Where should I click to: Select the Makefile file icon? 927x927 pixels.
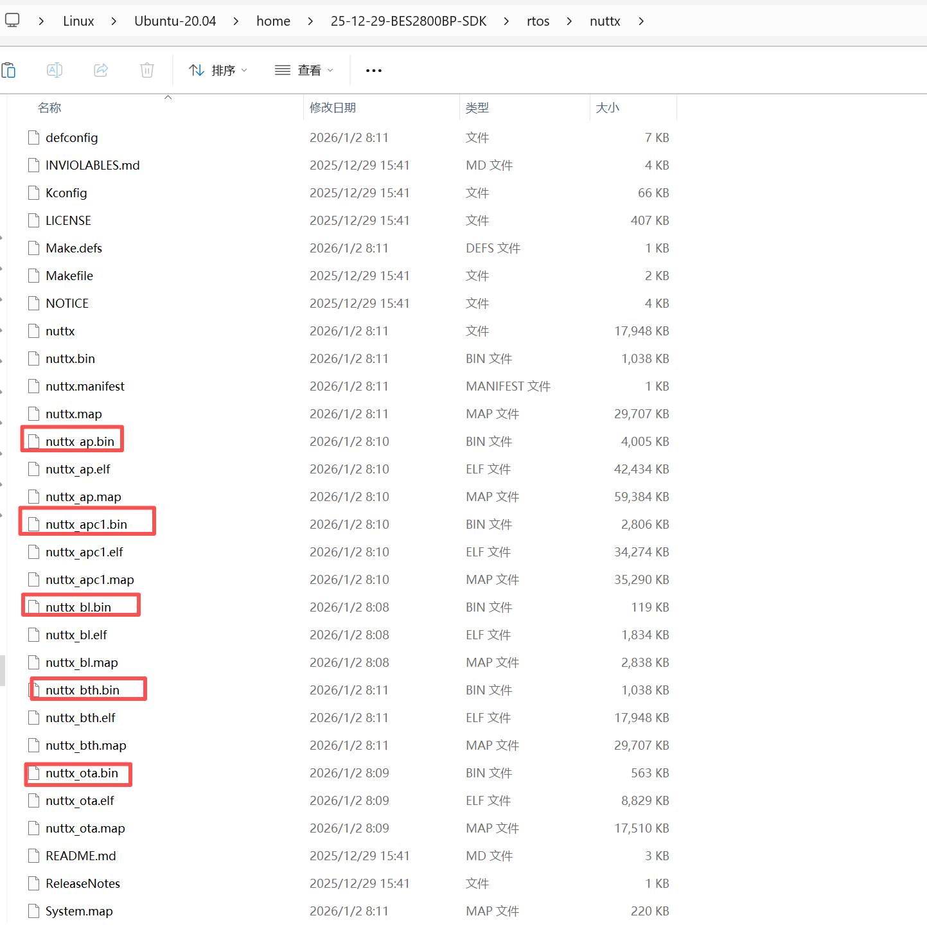click(x=34, y=276)
